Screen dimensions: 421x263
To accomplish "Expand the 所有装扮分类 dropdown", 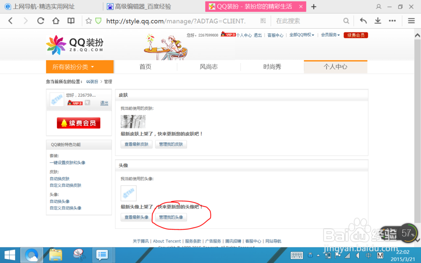I will pos(80,67).
